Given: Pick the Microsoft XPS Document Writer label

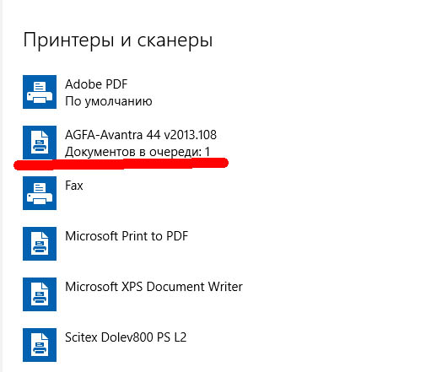Looking at the screenshot, I should [x=154, y=287].
